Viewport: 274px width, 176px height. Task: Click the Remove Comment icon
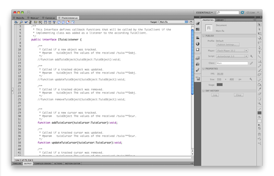pos(68,22)
